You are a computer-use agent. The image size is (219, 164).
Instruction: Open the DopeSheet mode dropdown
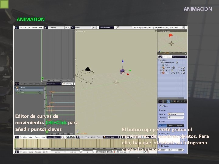tap(54, 84)
